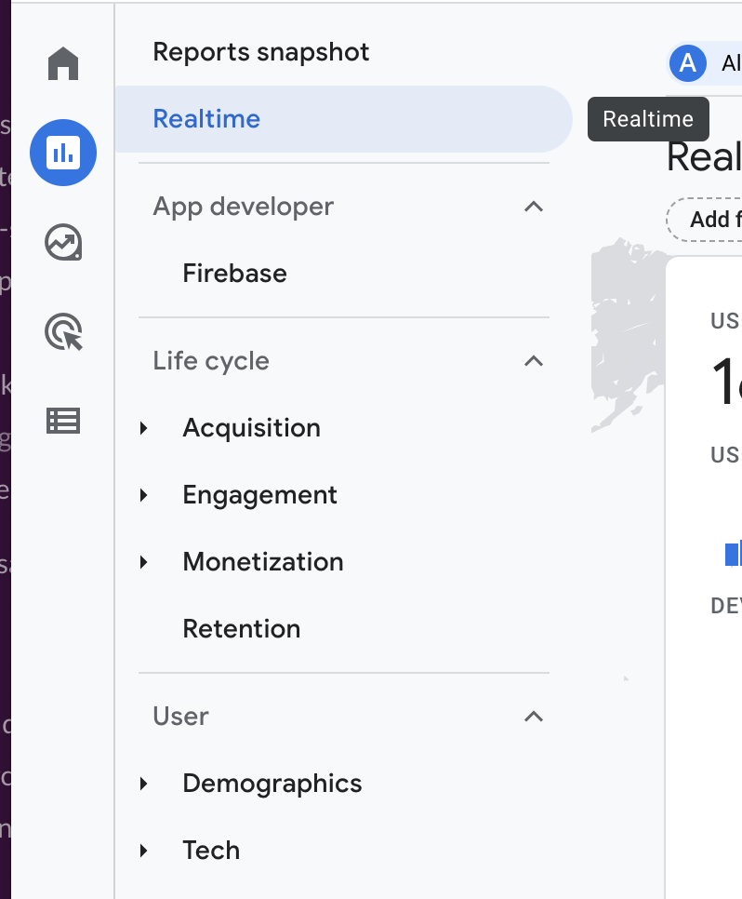This screenshot has height=899, width=742.
Task: Open the Retention report
Action: (242, 629)
